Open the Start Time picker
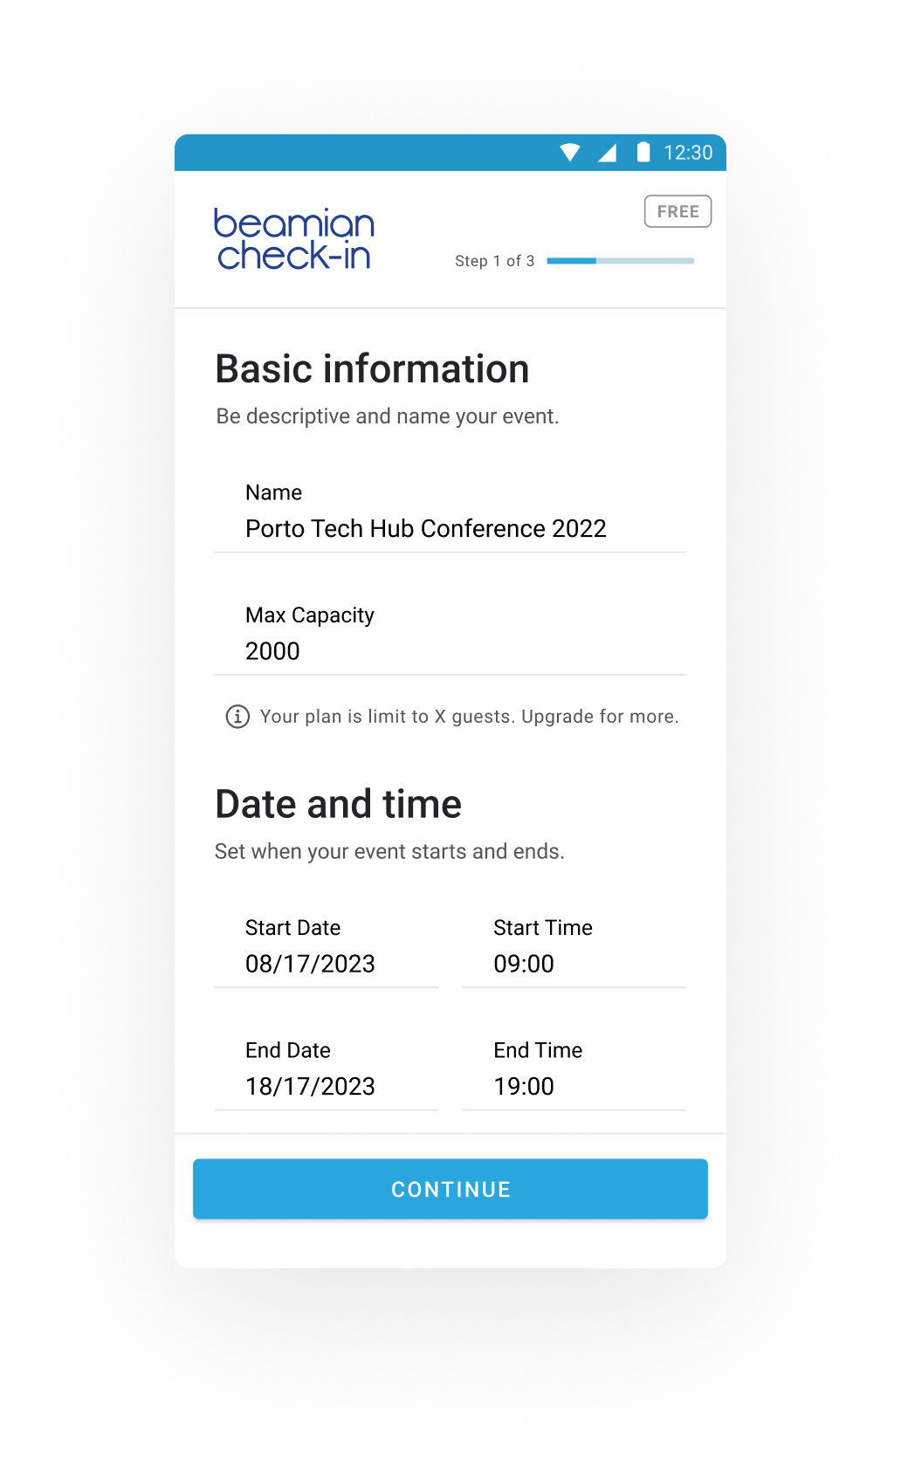 click(574, 964)
